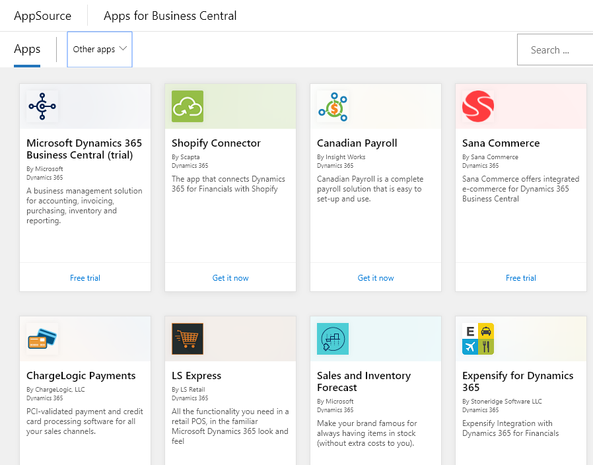The height and width of the screenshot is (465, 593).
Task: Click Free trial for Sana Commerce
Action: [521, 277]
